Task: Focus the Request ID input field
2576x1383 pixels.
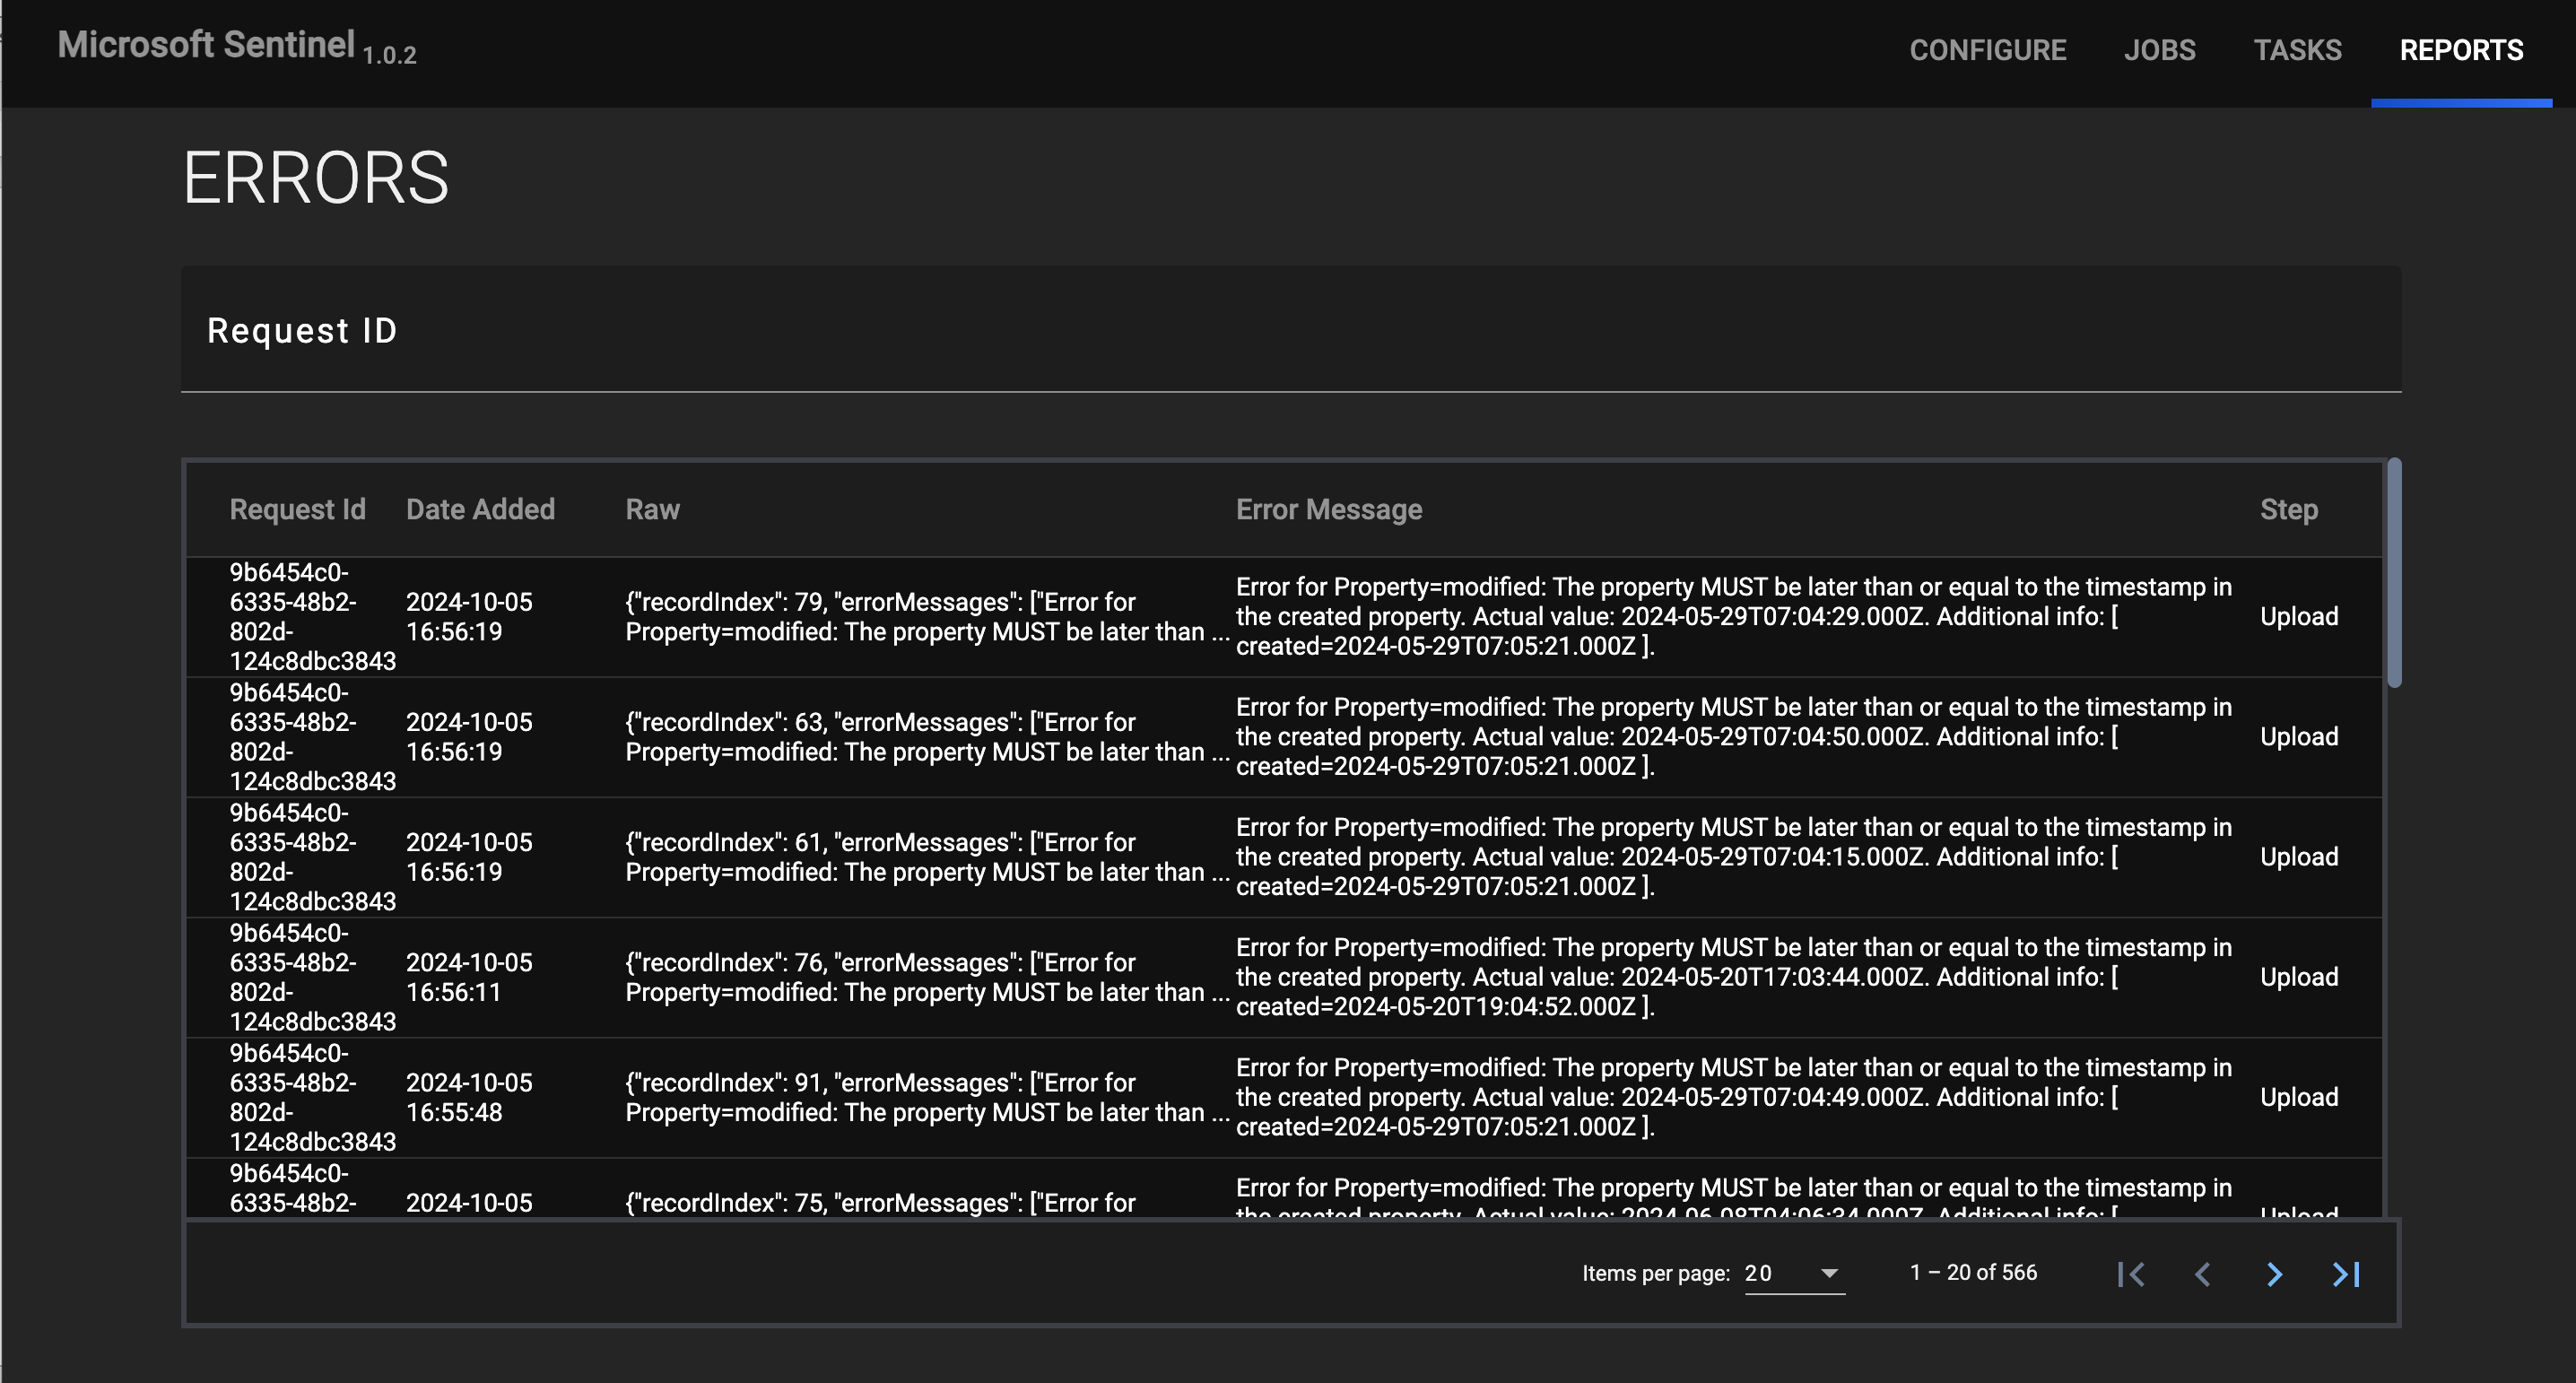Action: coord(1290,331)
